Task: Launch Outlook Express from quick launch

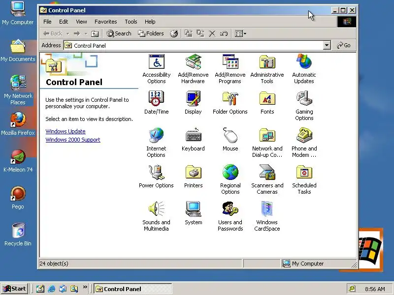Action: pyautogui.click(x=63, y=289)
